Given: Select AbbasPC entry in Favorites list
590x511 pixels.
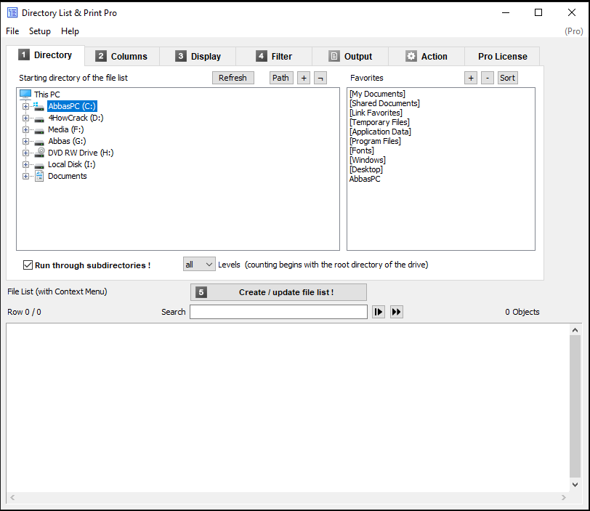Looking at the screenshot, I should [365, 179].
